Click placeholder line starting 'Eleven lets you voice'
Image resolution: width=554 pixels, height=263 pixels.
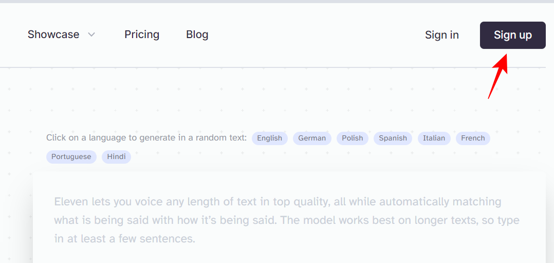278,202
